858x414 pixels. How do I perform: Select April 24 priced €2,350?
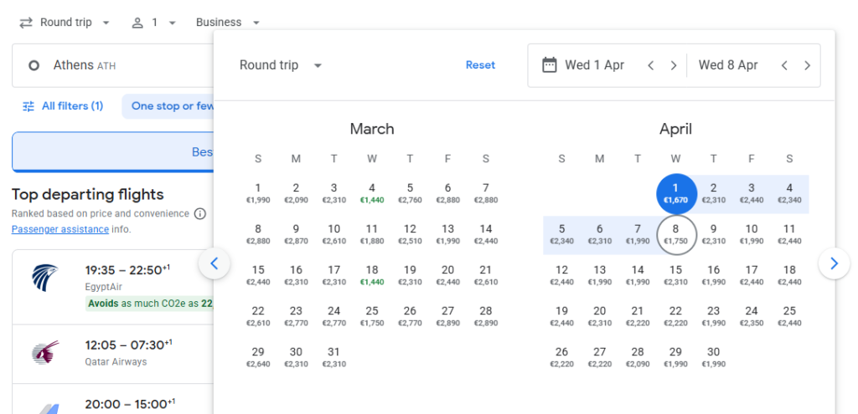tap(752, 317)
